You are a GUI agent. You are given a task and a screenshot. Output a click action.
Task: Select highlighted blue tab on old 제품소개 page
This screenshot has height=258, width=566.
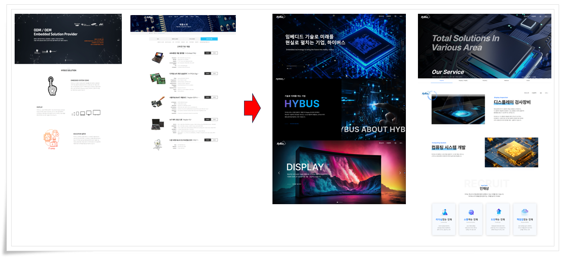[209, 39]
